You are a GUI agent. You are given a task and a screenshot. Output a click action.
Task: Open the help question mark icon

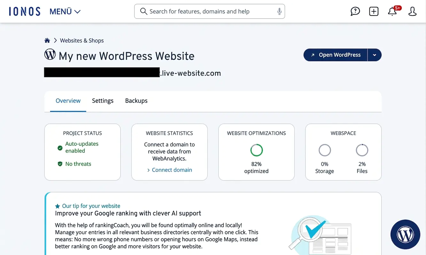(355, 11)
